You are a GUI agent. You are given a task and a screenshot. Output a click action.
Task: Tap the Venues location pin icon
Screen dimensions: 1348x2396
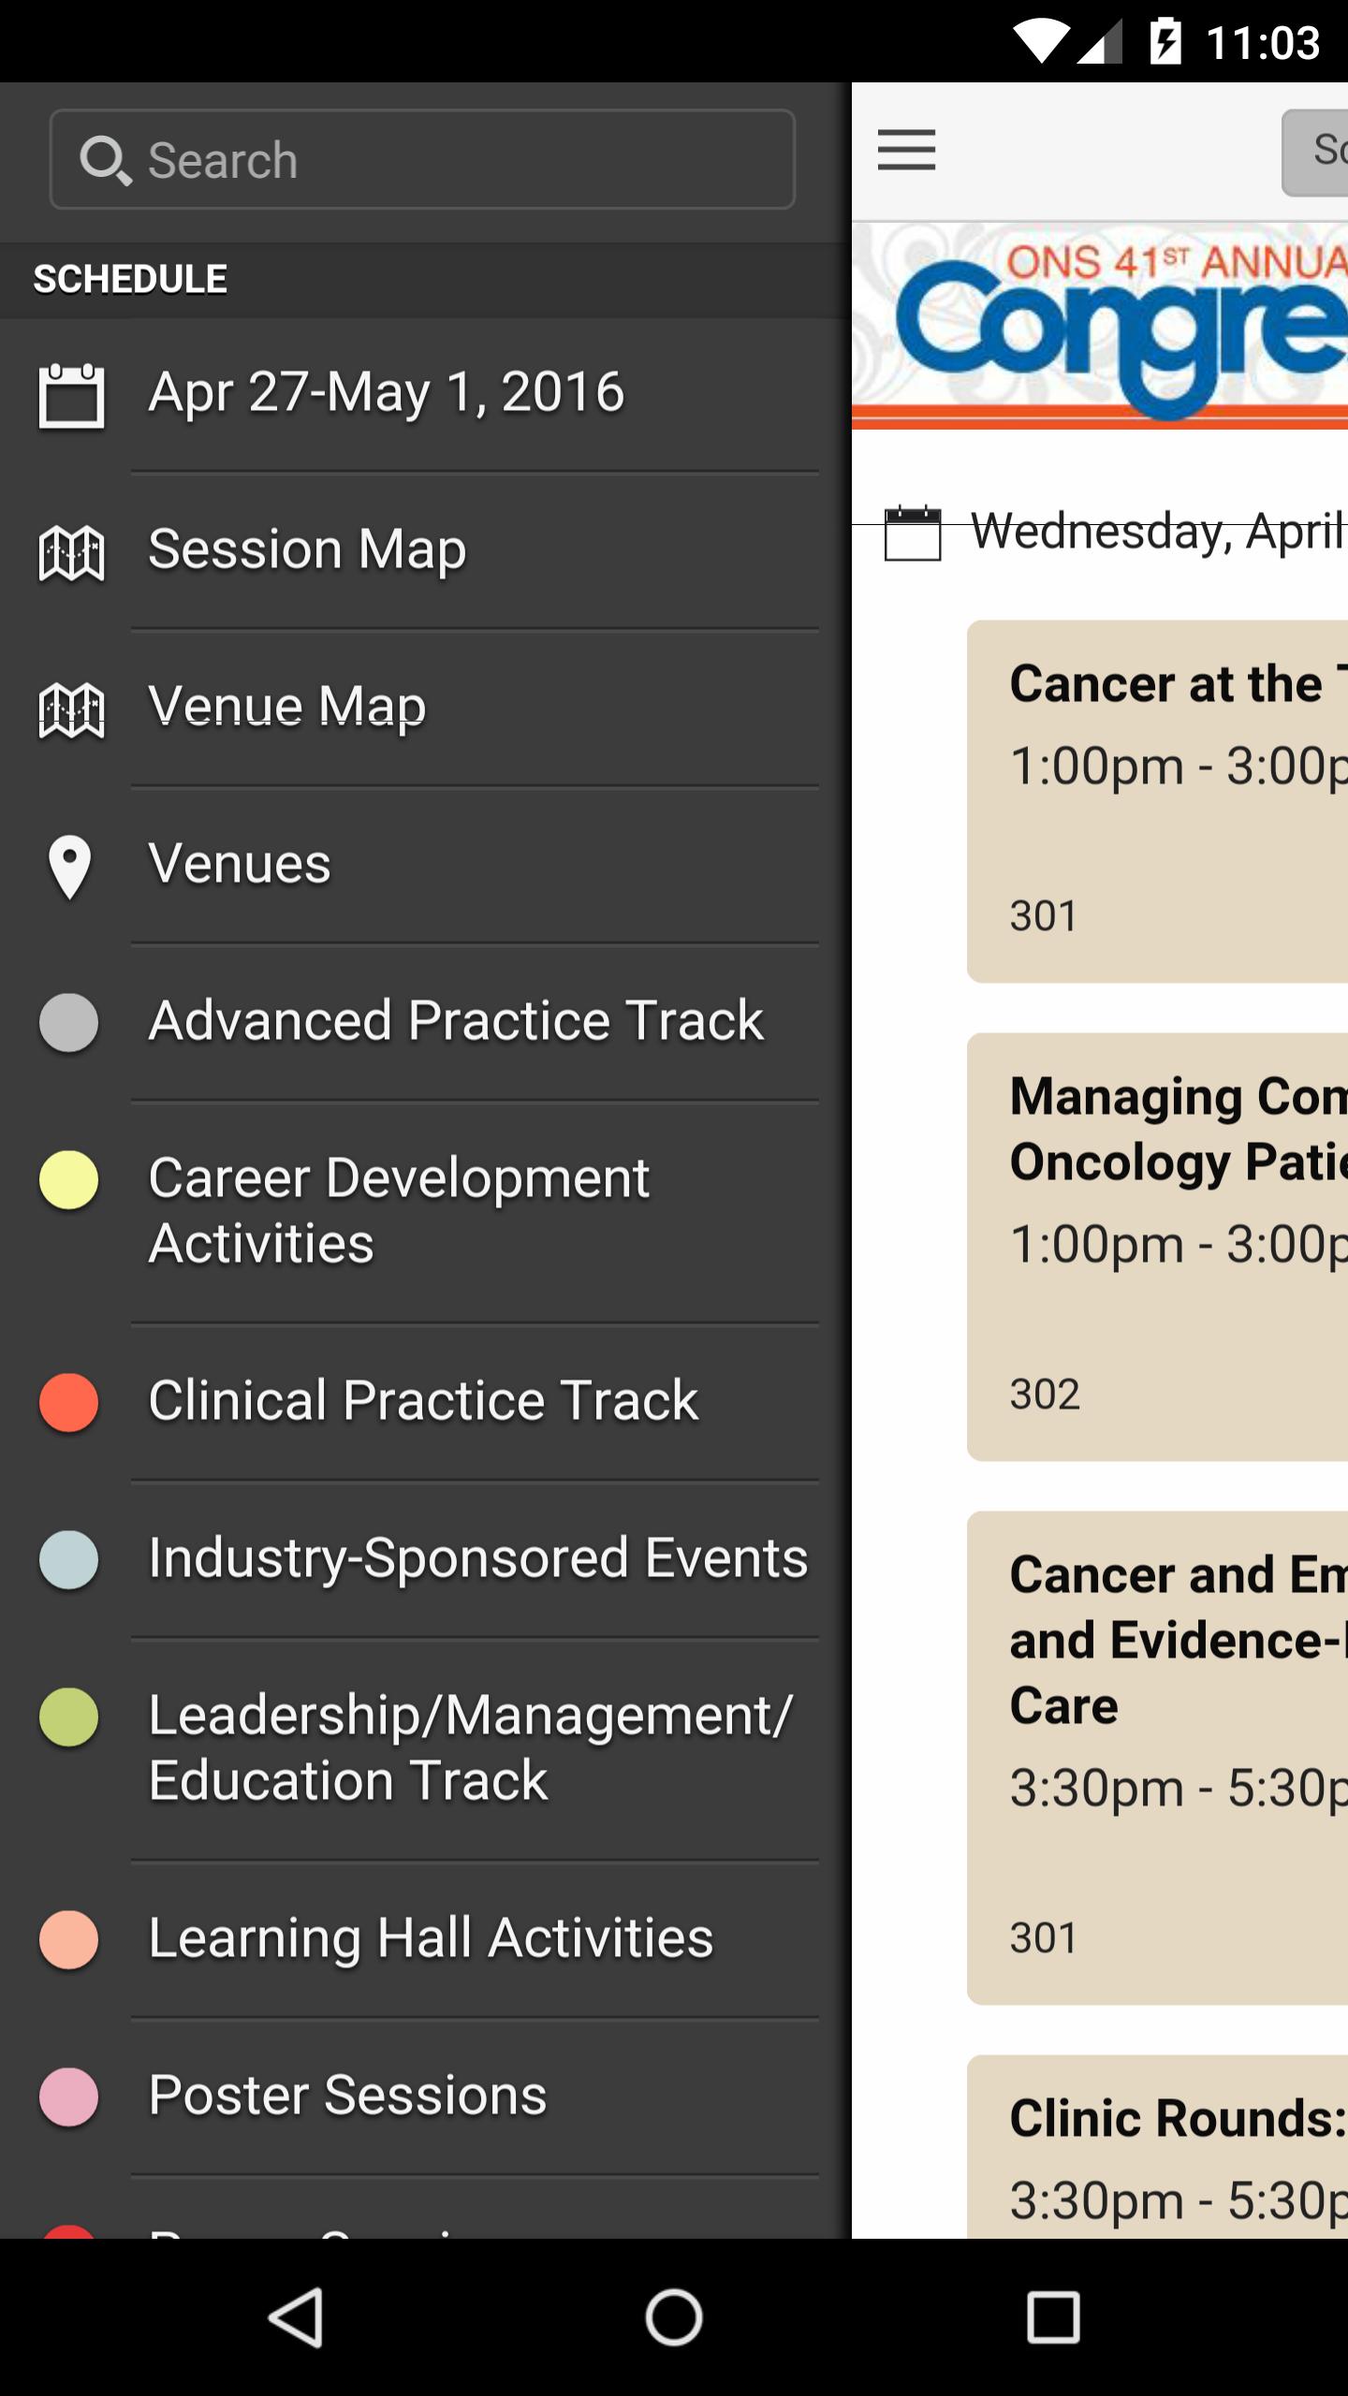click(70, 867)
